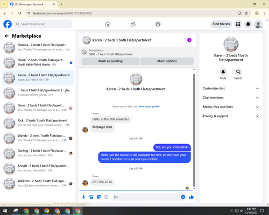Mute the conversation with bell icon
This screenshot has width=269, height=215.
coord(223,72)
